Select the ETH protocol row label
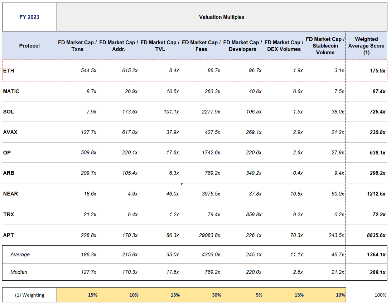This screenshot has width=391, height=306. (x=9, y=71)
